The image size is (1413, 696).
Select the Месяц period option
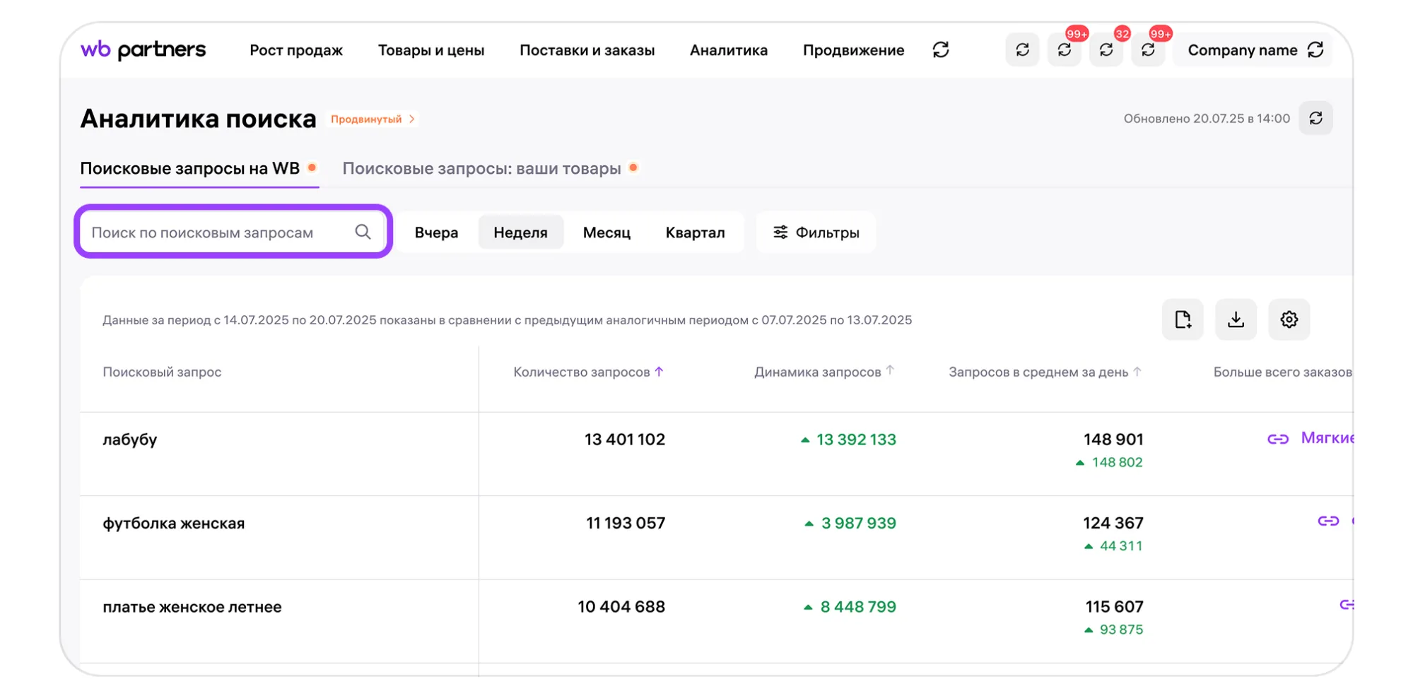[x=606, y=232]
